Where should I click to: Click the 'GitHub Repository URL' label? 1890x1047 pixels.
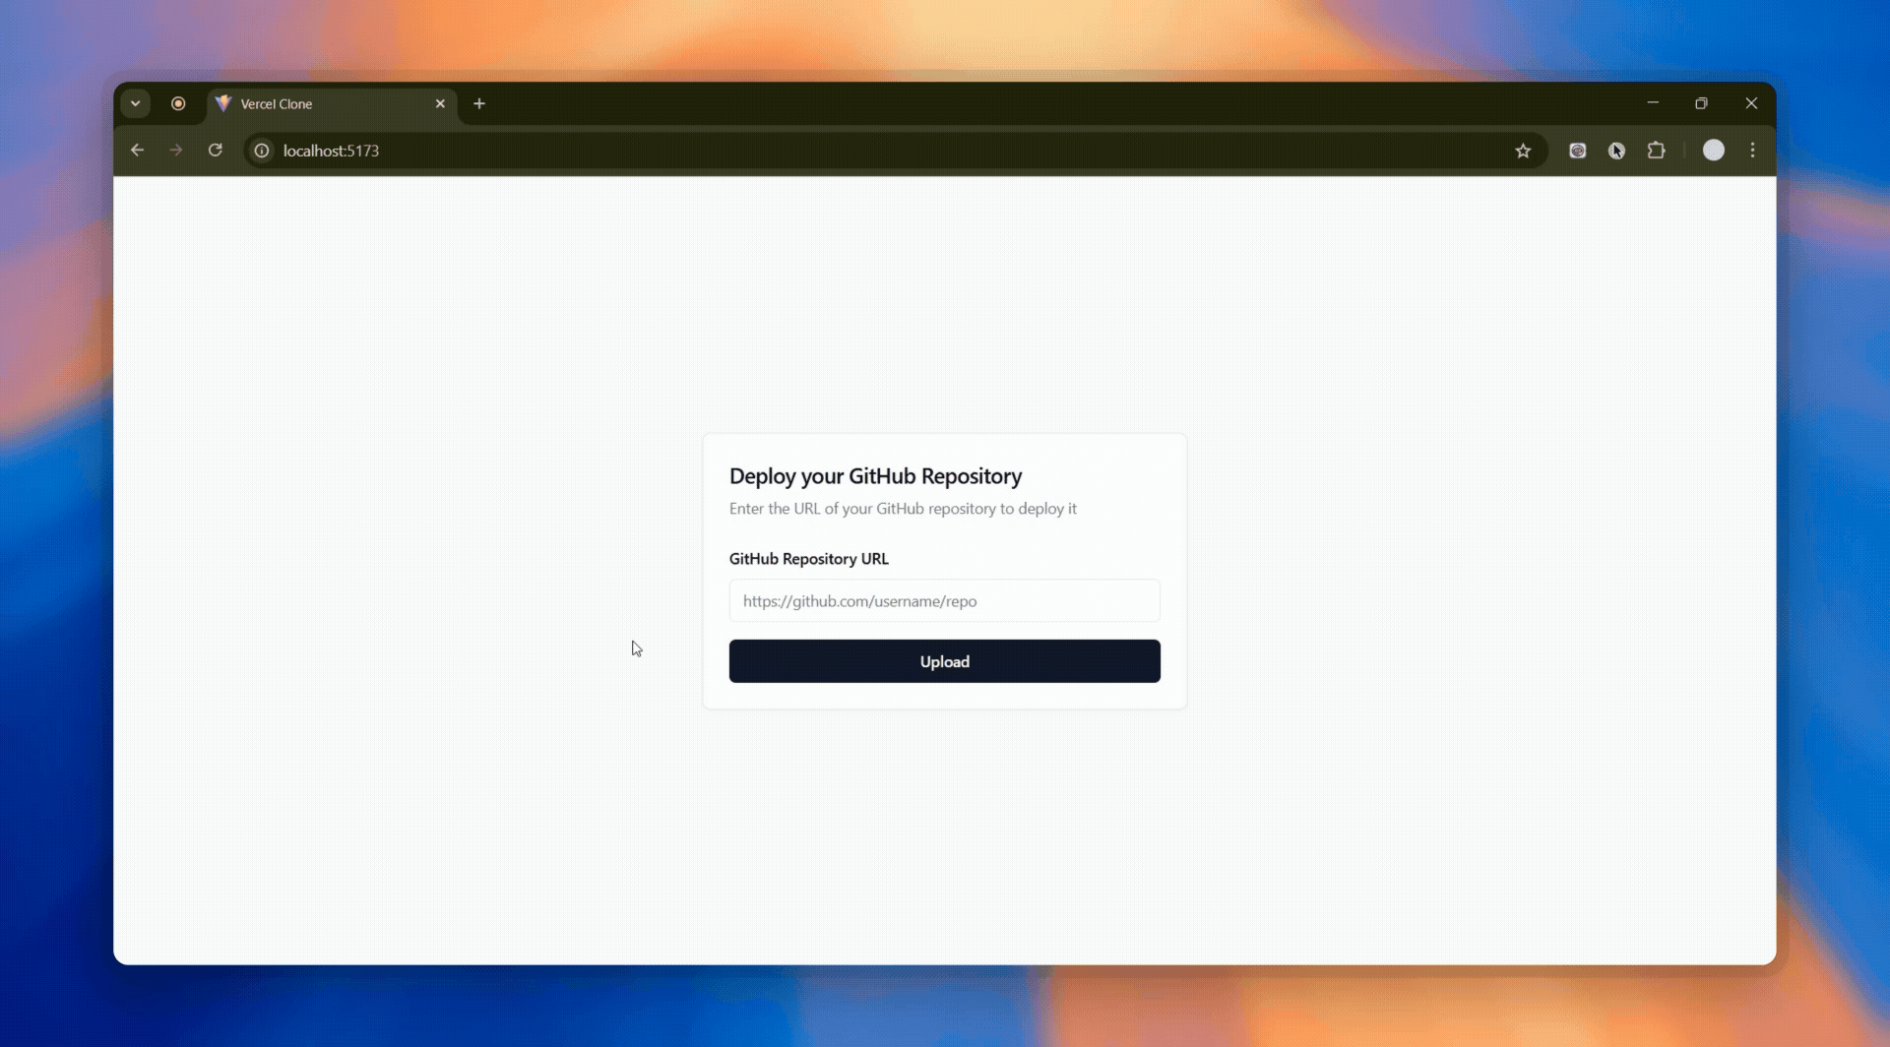pyautogui.click(x=809, y=559)
